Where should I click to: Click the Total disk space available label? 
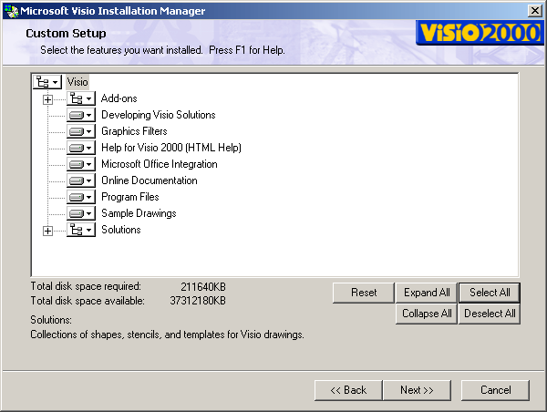[88, 301]
